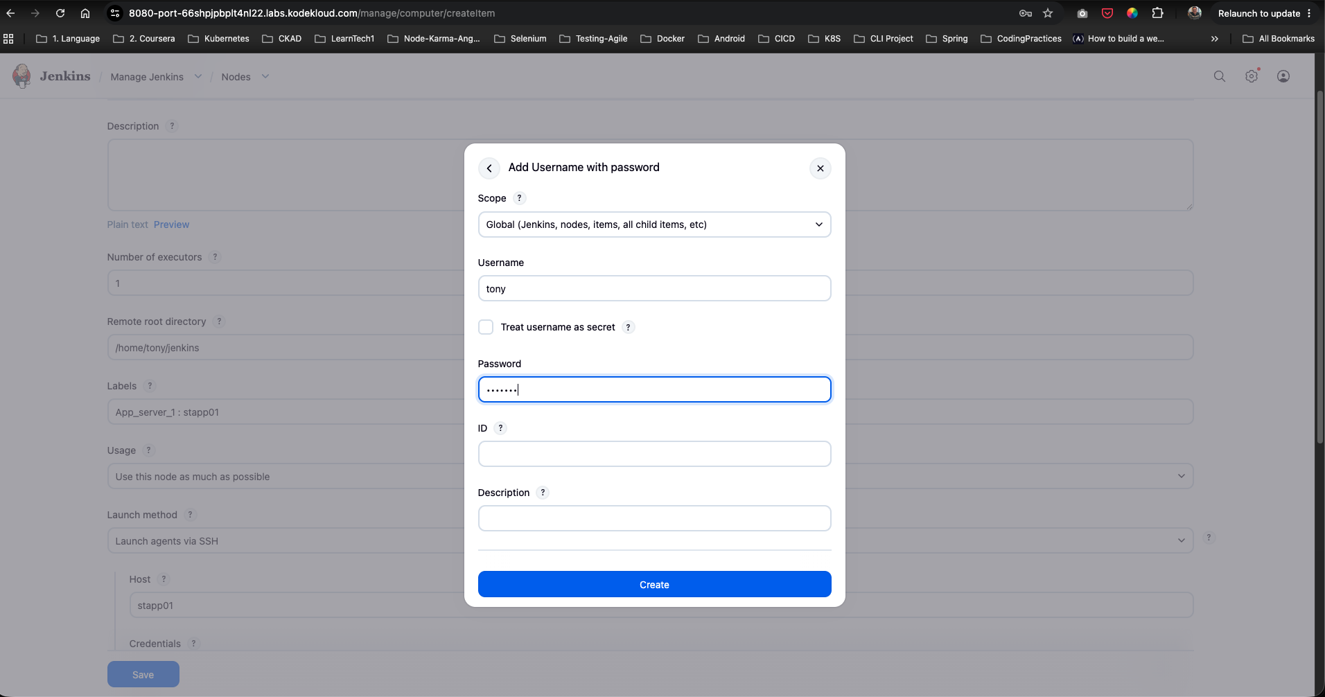
Task: Open the Pocket extension icon
Action: coord(1107,13)
